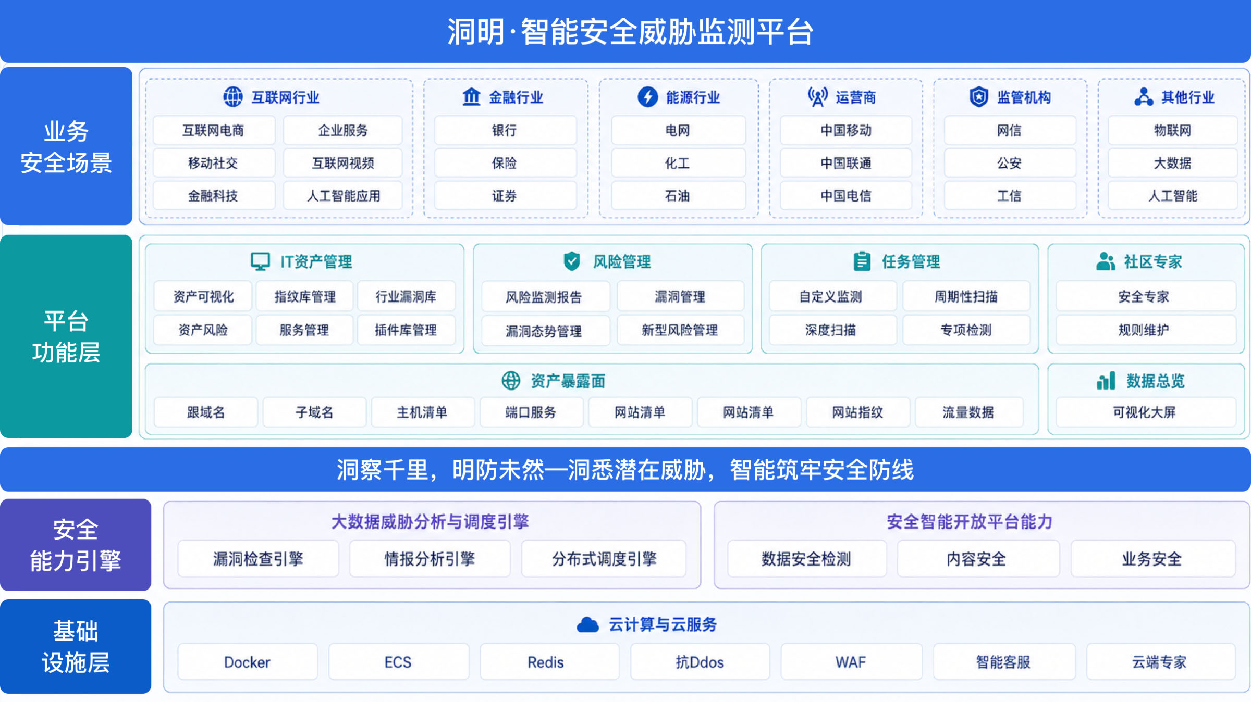1251x702 pixels.
Task: Click the shield icon beside 监管机构
Action: (979, 97)
